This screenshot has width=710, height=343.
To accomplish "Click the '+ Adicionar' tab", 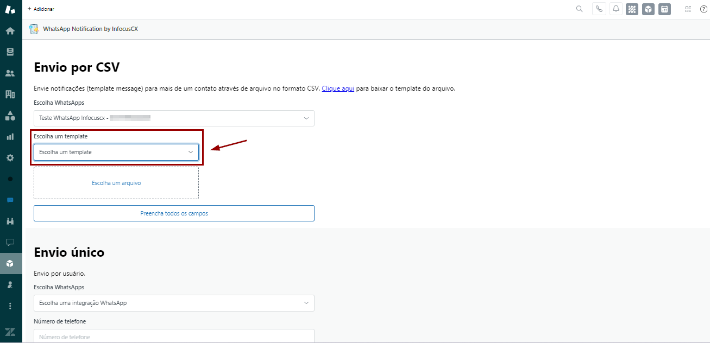I will click(41, 9).
